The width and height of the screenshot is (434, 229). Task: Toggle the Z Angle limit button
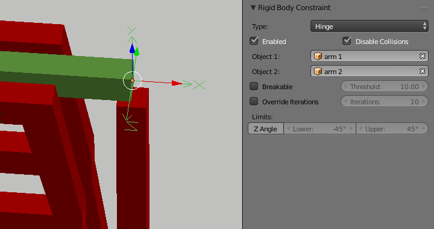click(266, 128)
